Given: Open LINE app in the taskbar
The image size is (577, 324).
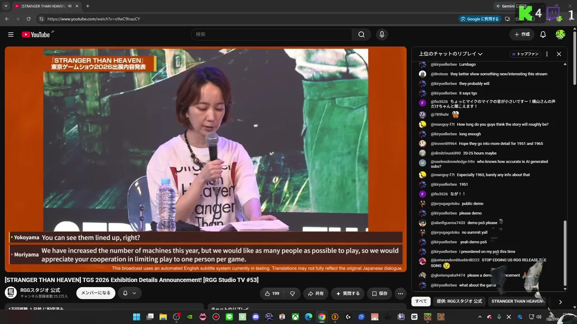Looking at the screenshot, I should pos(229,317).
